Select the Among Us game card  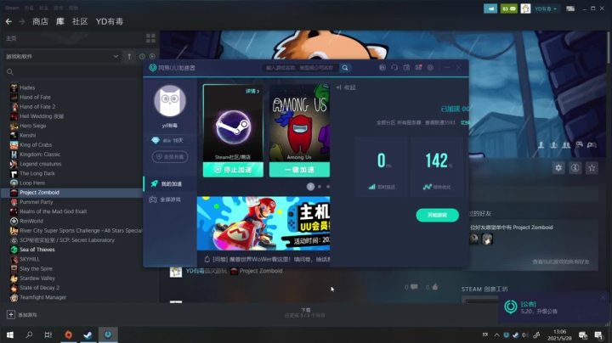click(x=299, y=123)
